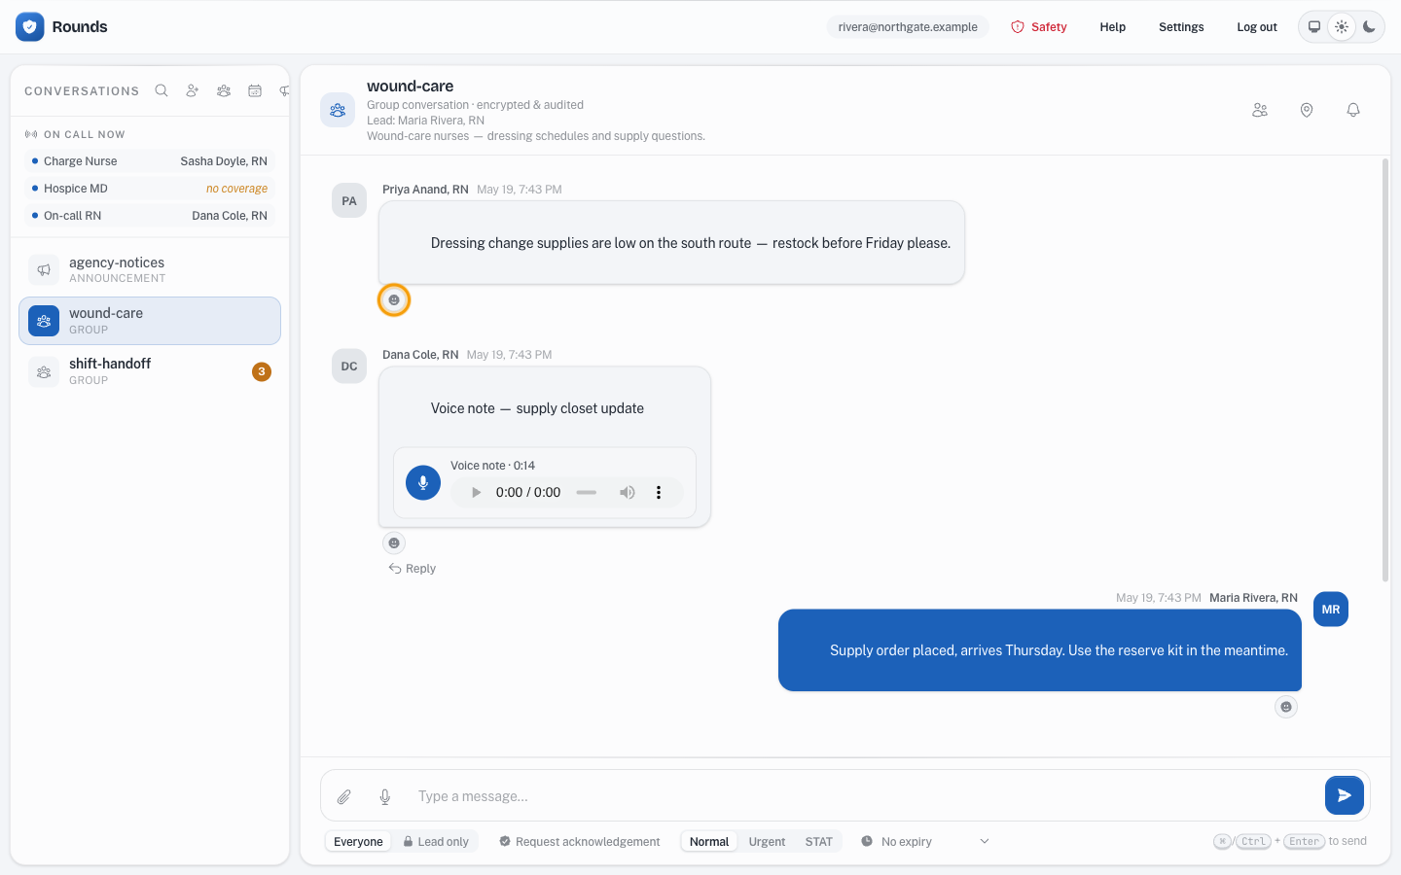The height and width of the screenshot is (875, 1401).
Task: Reply to Dana Cole's voice note
Action: click(413, 569)
